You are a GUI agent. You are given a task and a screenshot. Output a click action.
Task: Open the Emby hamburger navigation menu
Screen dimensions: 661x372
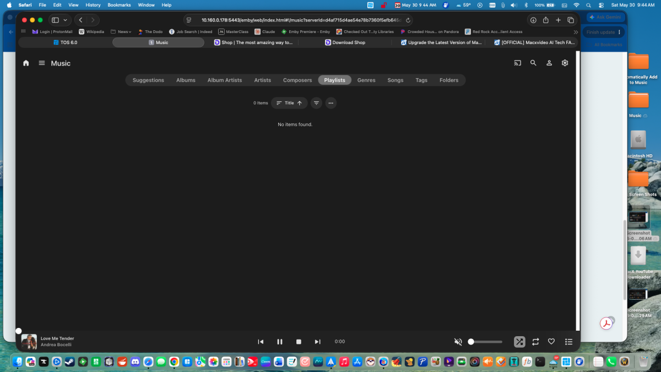click(42, 63)
